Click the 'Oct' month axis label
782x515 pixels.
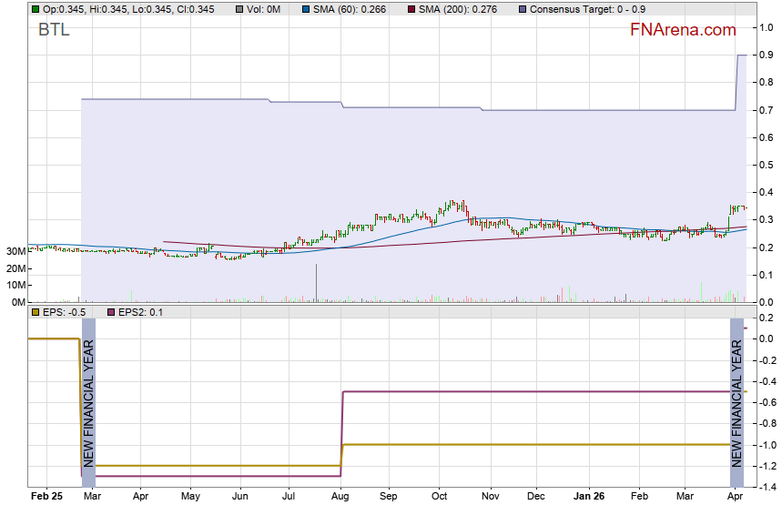(441, 498)
